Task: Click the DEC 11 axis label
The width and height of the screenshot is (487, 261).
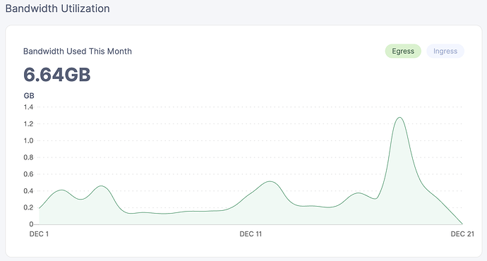Action: (x=251, y=234)
